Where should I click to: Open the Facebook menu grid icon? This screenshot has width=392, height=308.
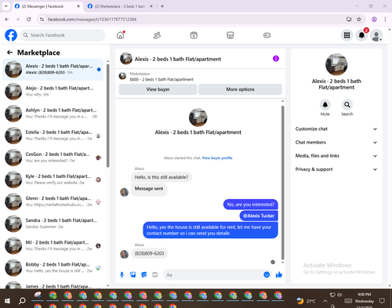pyautogui.click(x=347, y=35)
